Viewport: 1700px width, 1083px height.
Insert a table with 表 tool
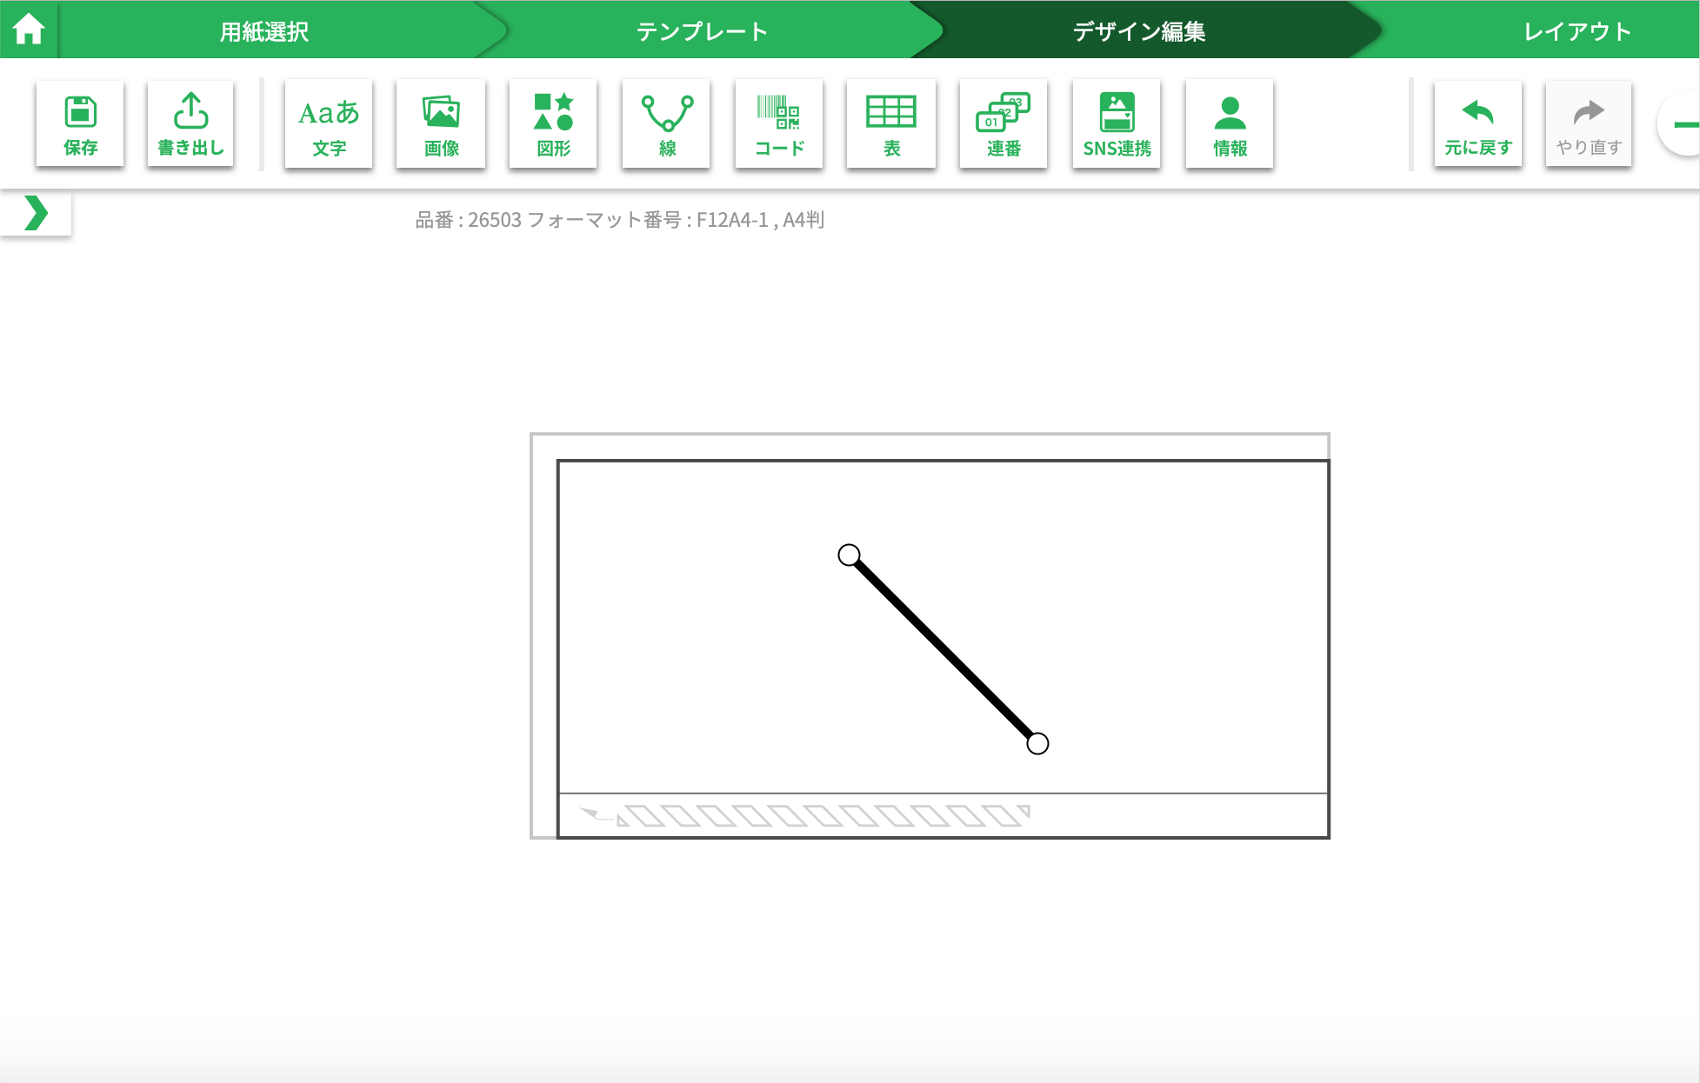click(x=891, y=123)
